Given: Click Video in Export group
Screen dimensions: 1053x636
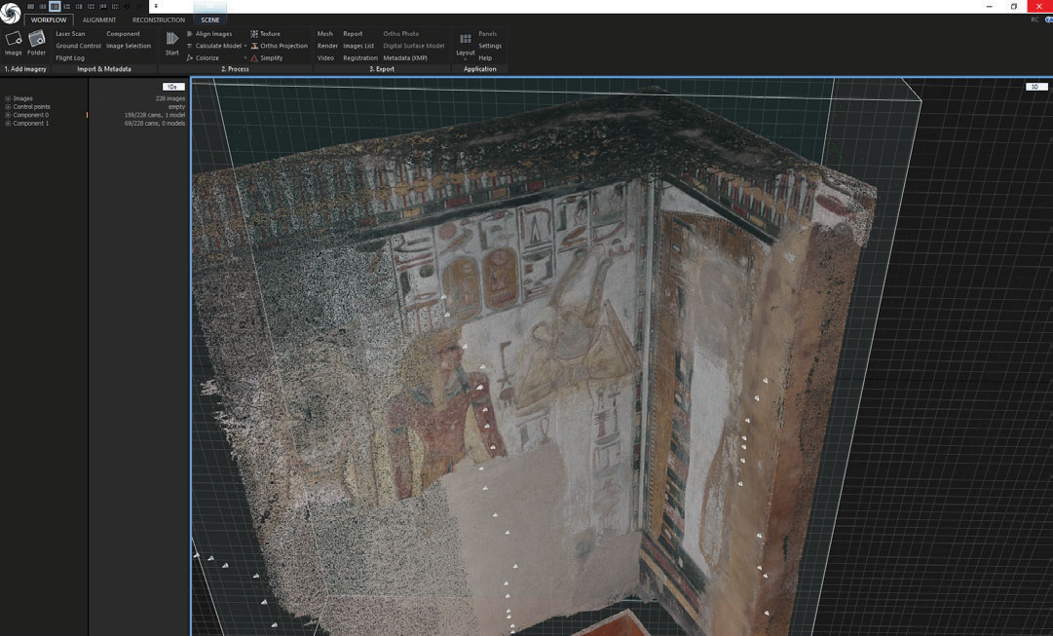Looking at the screenshot, I should 325,57.
